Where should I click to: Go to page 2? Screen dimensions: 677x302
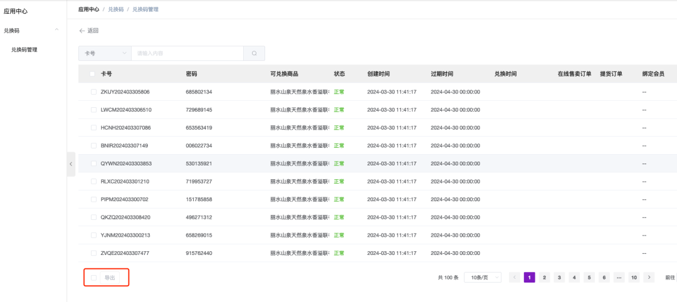click(x=545, y=278)
